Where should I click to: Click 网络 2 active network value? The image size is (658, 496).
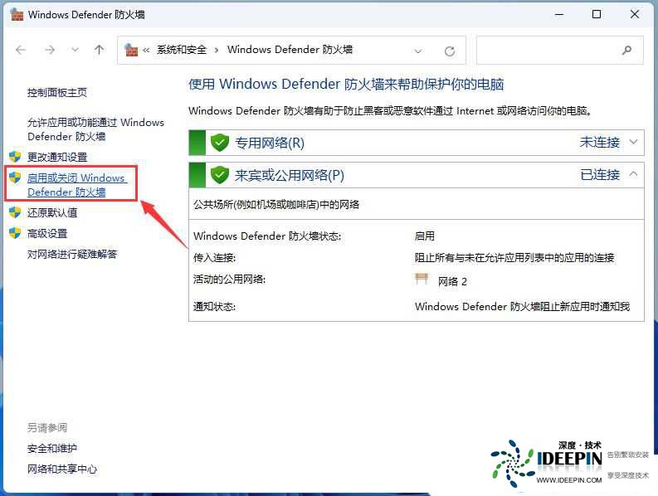[452, 281]
